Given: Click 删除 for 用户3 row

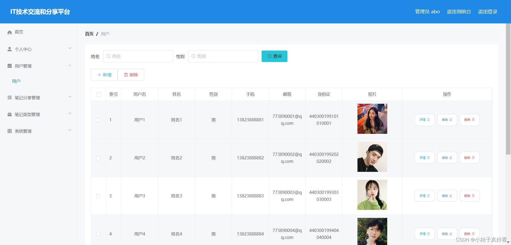Looking at the screenshot, I should pyautogui.click(x=469, y=196).
